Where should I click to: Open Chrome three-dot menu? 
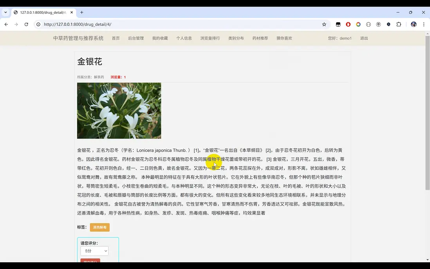click(x=424, y=24)
